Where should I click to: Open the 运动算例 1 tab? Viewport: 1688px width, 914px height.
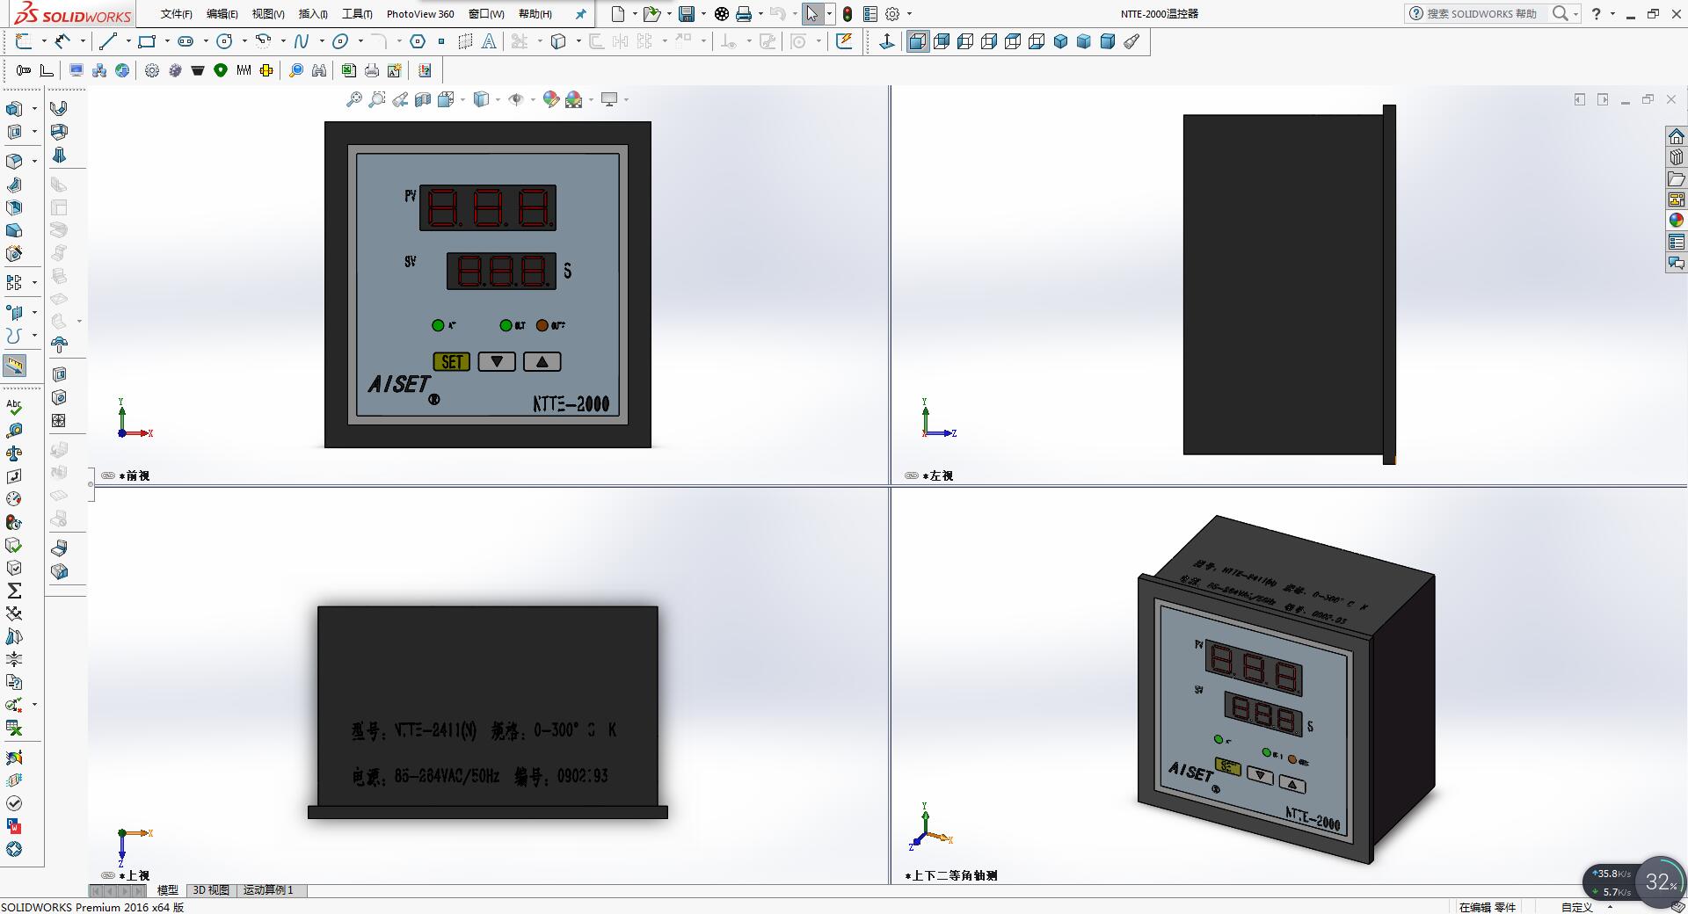click(268, 890)
